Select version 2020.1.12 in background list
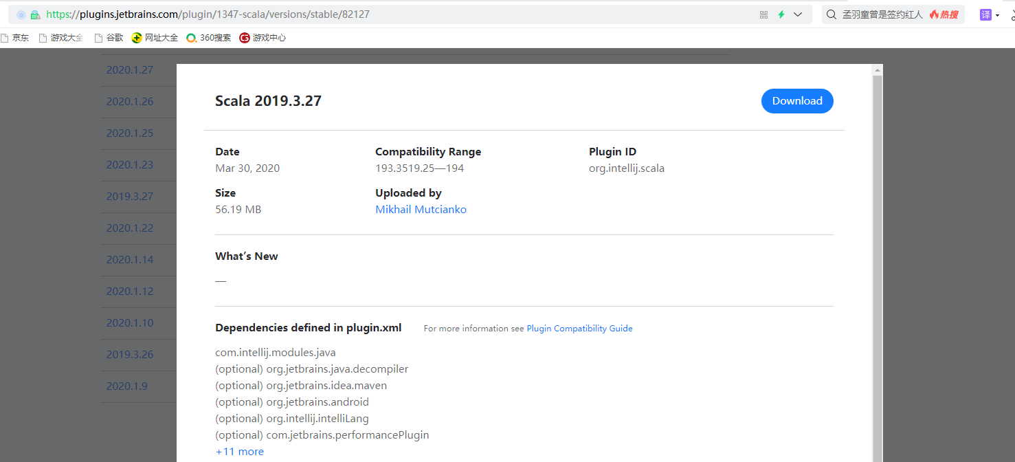The image size is (1015, 462). point(130,291)
